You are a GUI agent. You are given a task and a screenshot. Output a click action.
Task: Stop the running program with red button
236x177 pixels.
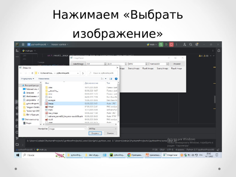point(171,45)
